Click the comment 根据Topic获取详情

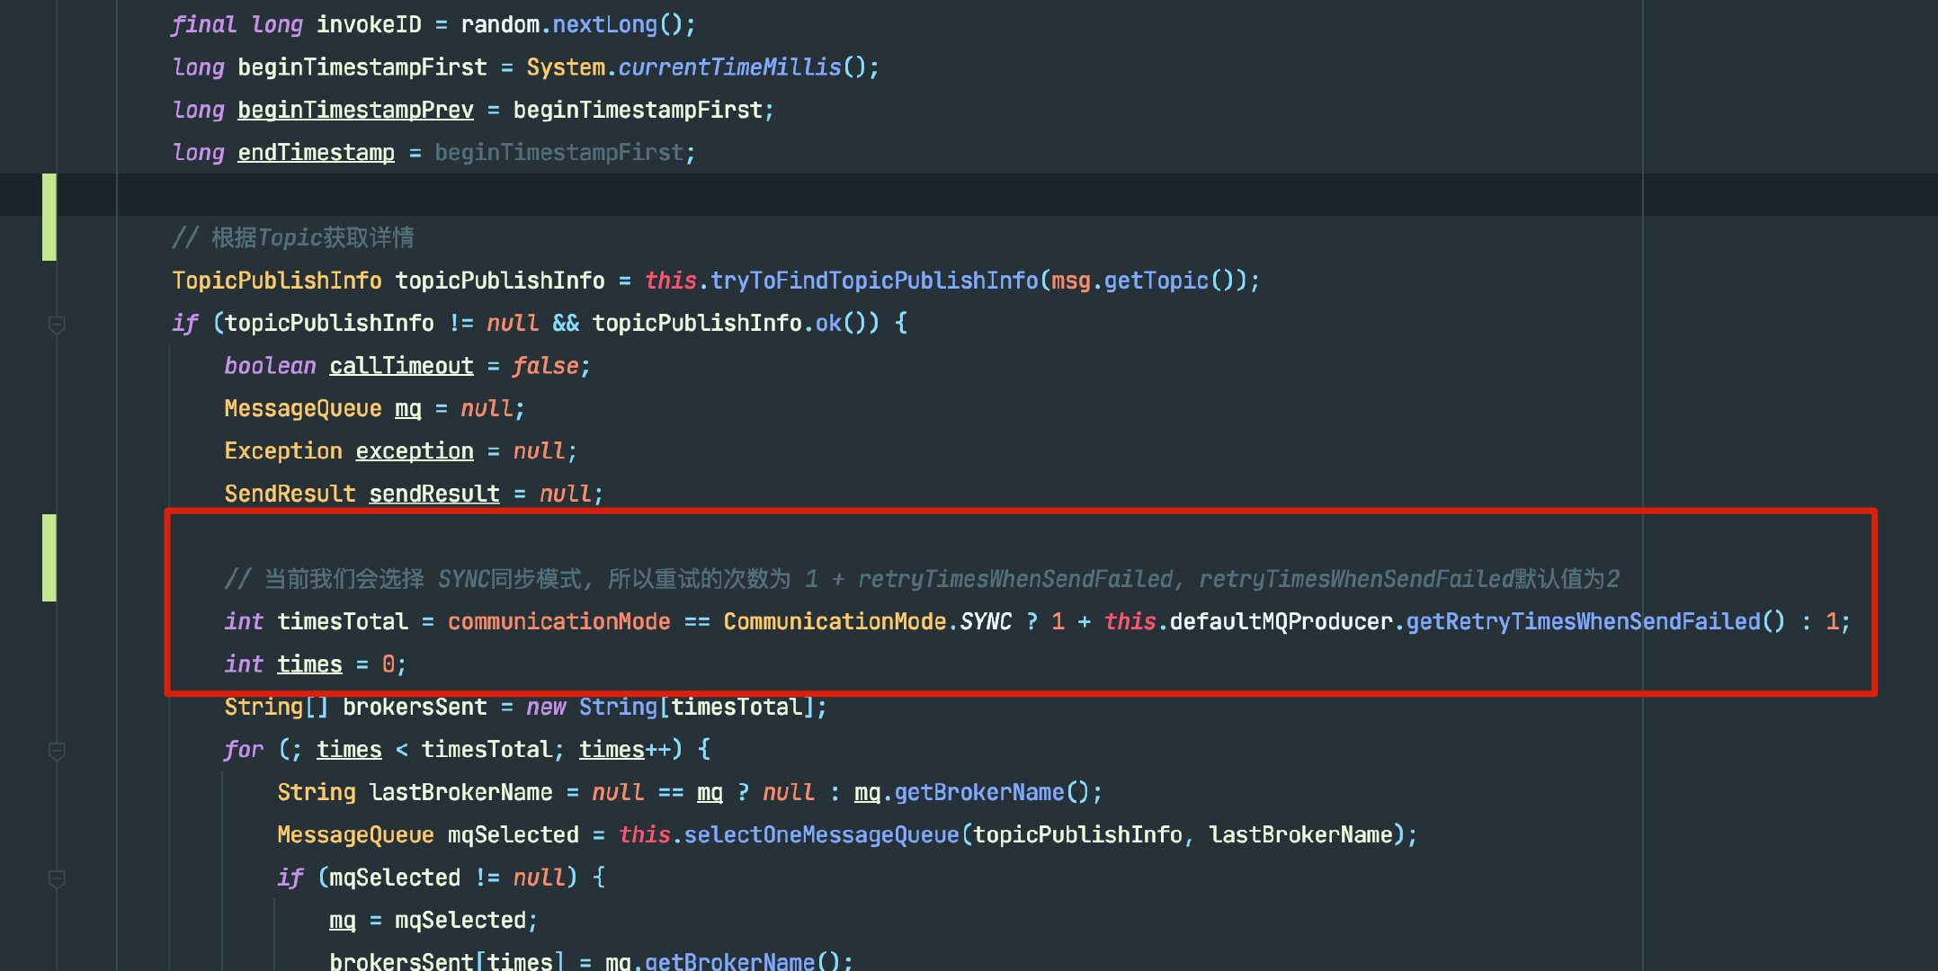[x=293, y=238]
